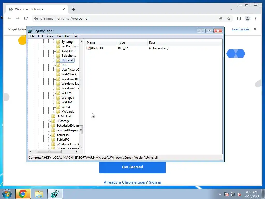The height and width of the screenshot is (199, 265).
Task: Click the REG_SZ type cell
Action: click(123, 48)
